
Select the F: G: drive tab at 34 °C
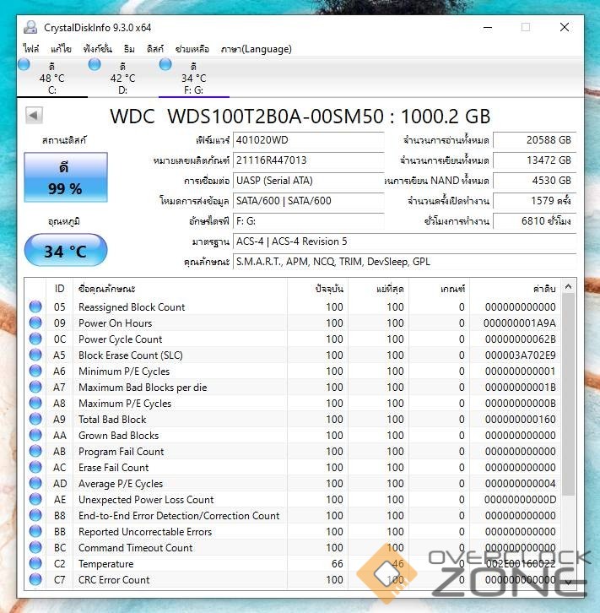click(x=193, y=78)
